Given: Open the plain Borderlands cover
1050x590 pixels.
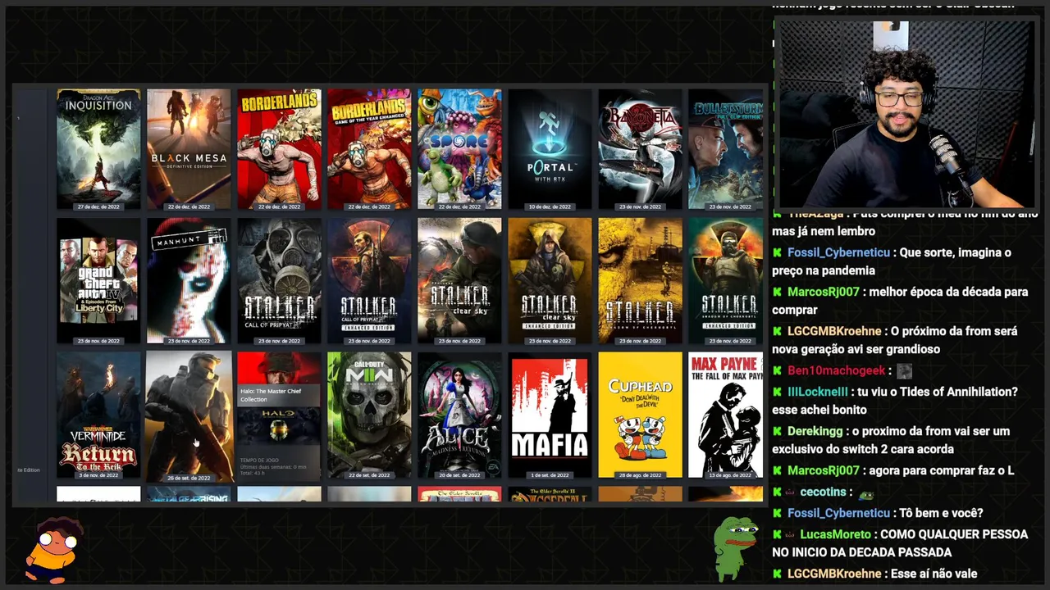Looking at the screenshot, I should pos(279,149).
